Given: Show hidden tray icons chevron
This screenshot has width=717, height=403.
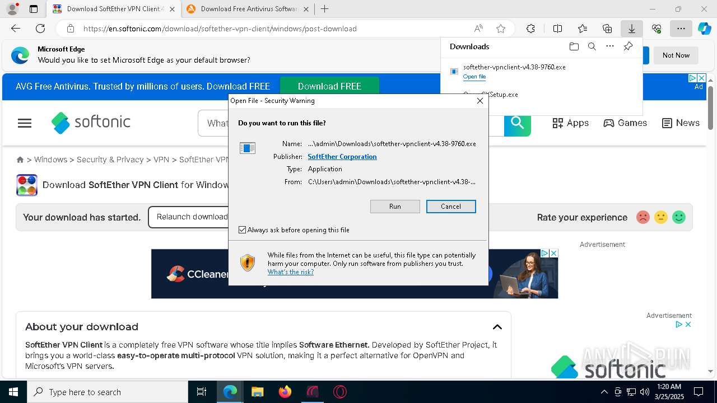Looking at the screenshot, I should 604,392.
